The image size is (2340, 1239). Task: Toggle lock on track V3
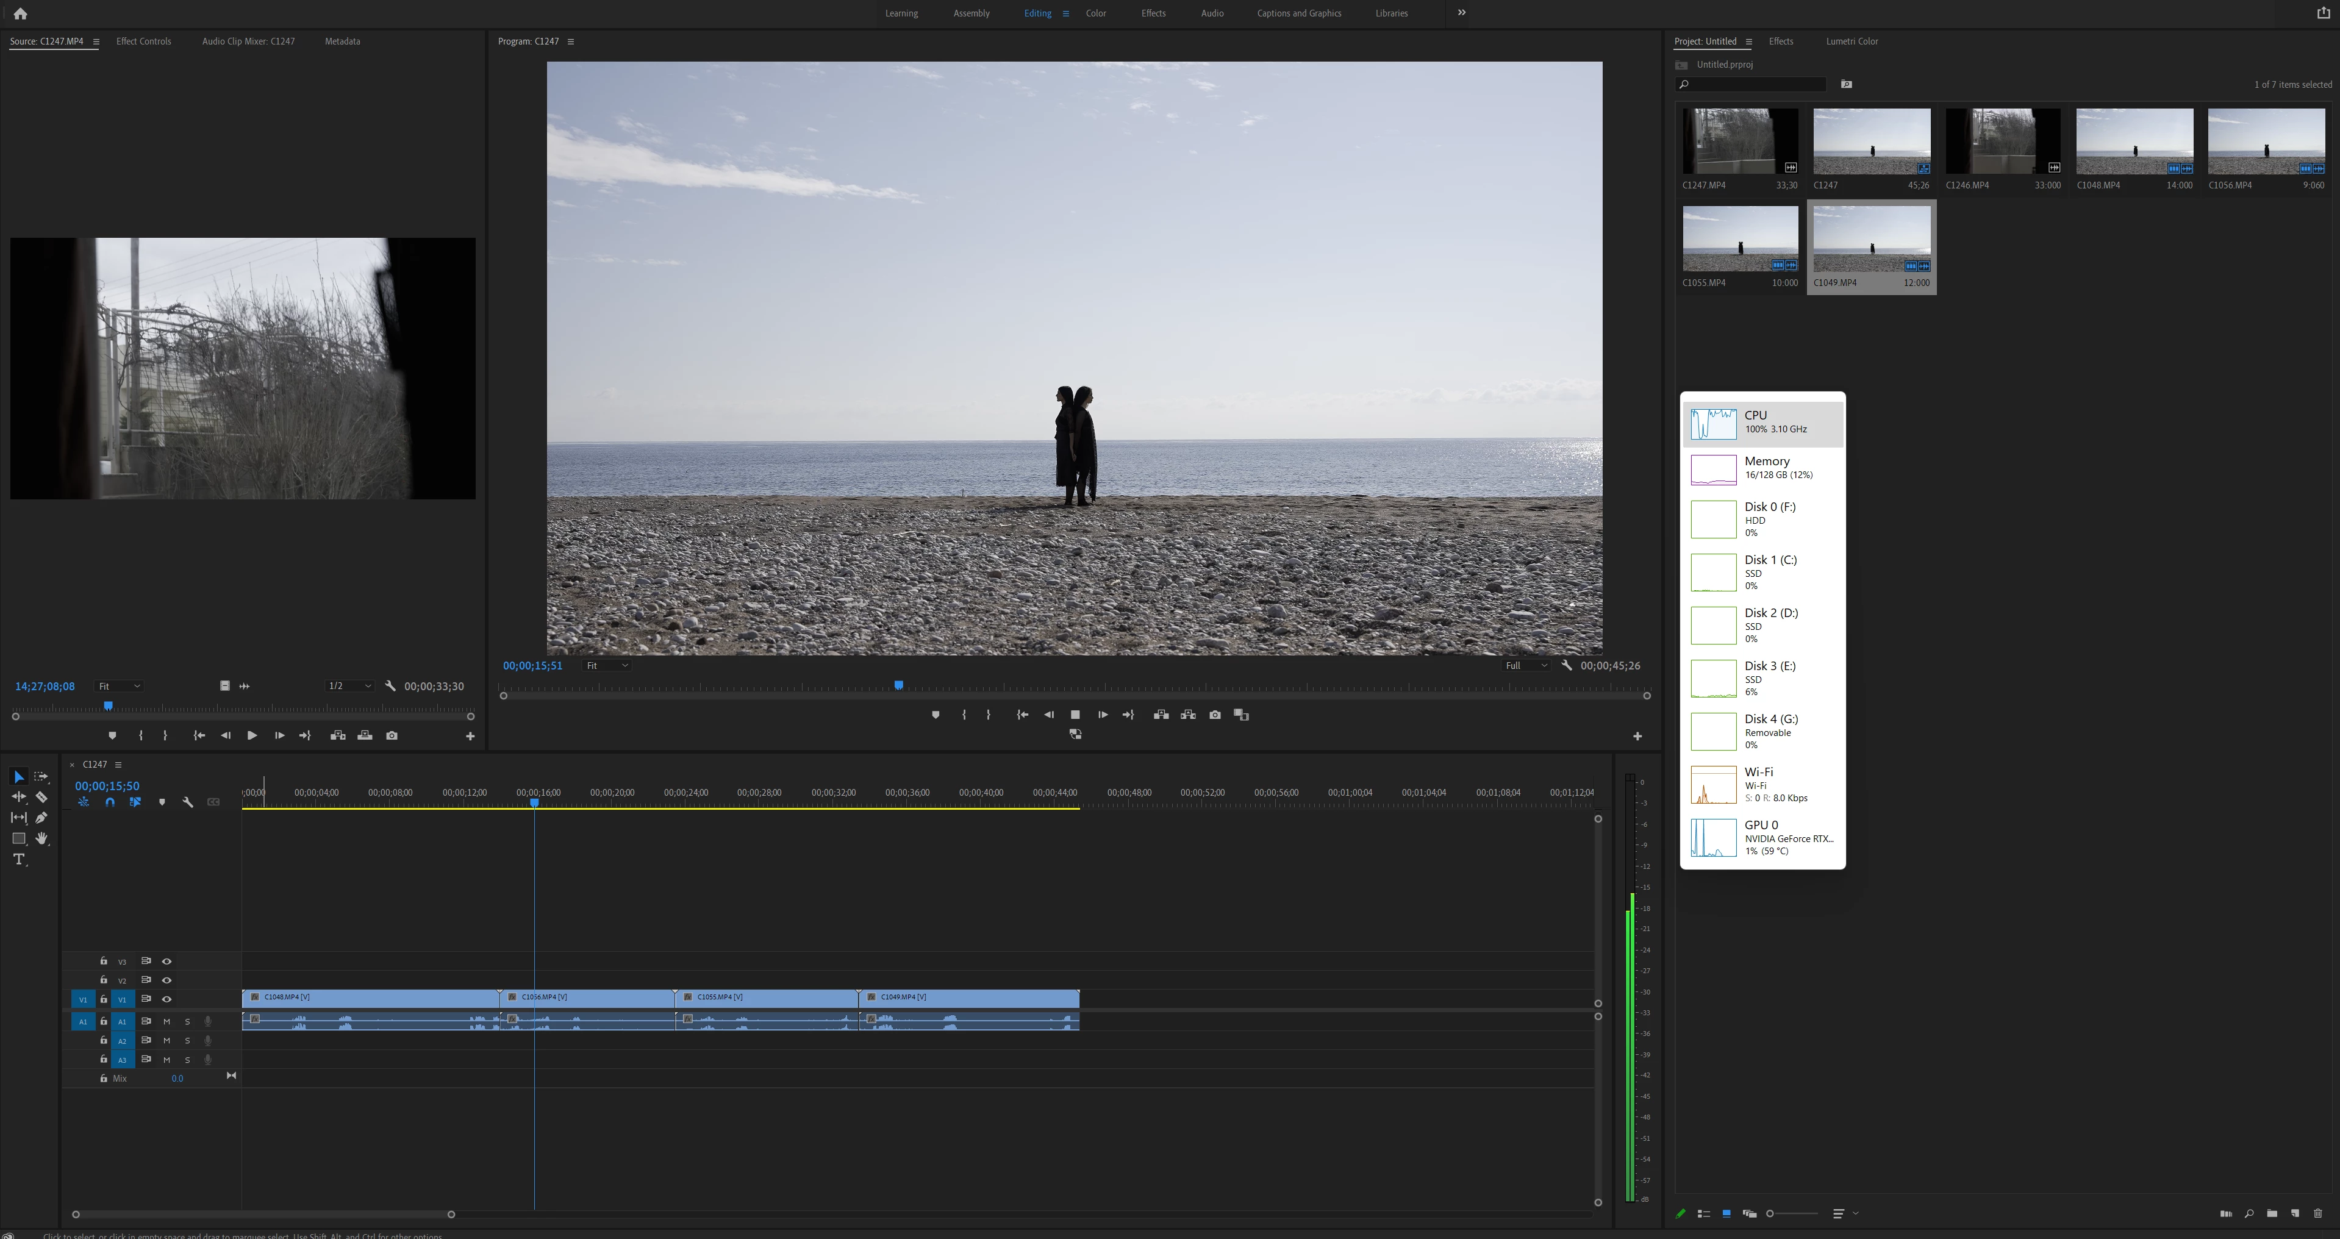click(104, 961)
